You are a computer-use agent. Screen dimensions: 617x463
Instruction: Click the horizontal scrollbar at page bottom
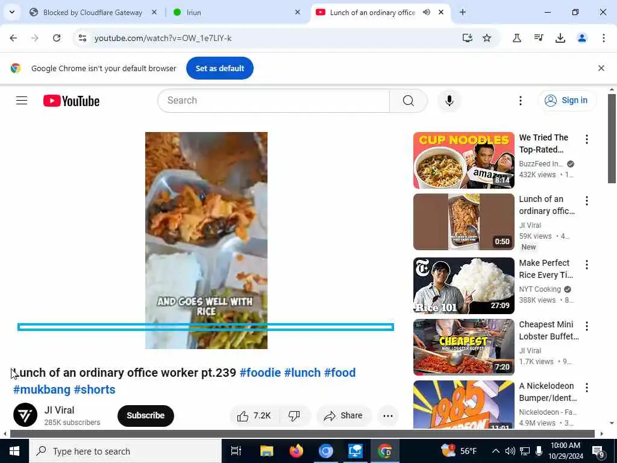click(302, 433)
